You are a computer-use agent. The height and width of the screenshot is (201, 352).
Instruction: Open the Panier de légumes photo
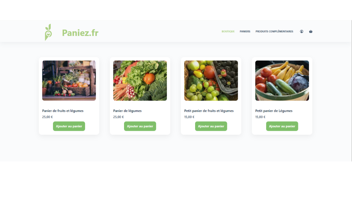pyautogui.click(x=140, y=80)
